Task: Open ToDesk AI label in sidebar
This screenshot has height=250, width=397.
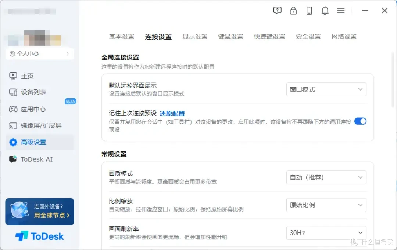Action: click(x=37, y=159)
